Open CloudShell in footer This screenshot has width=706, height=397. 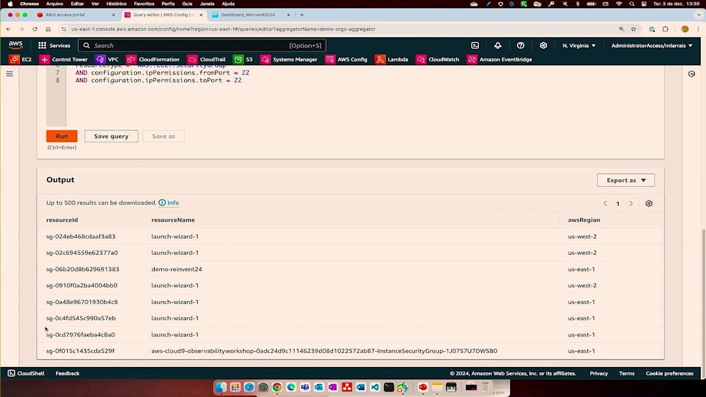click(x=26, y=373)
